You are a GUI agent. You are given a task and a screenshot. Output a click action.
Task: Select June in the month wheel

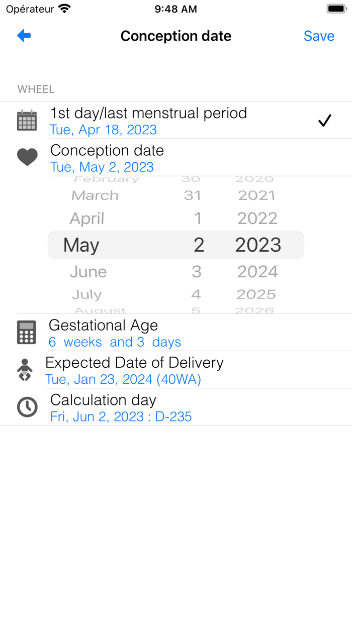[89, 272]
